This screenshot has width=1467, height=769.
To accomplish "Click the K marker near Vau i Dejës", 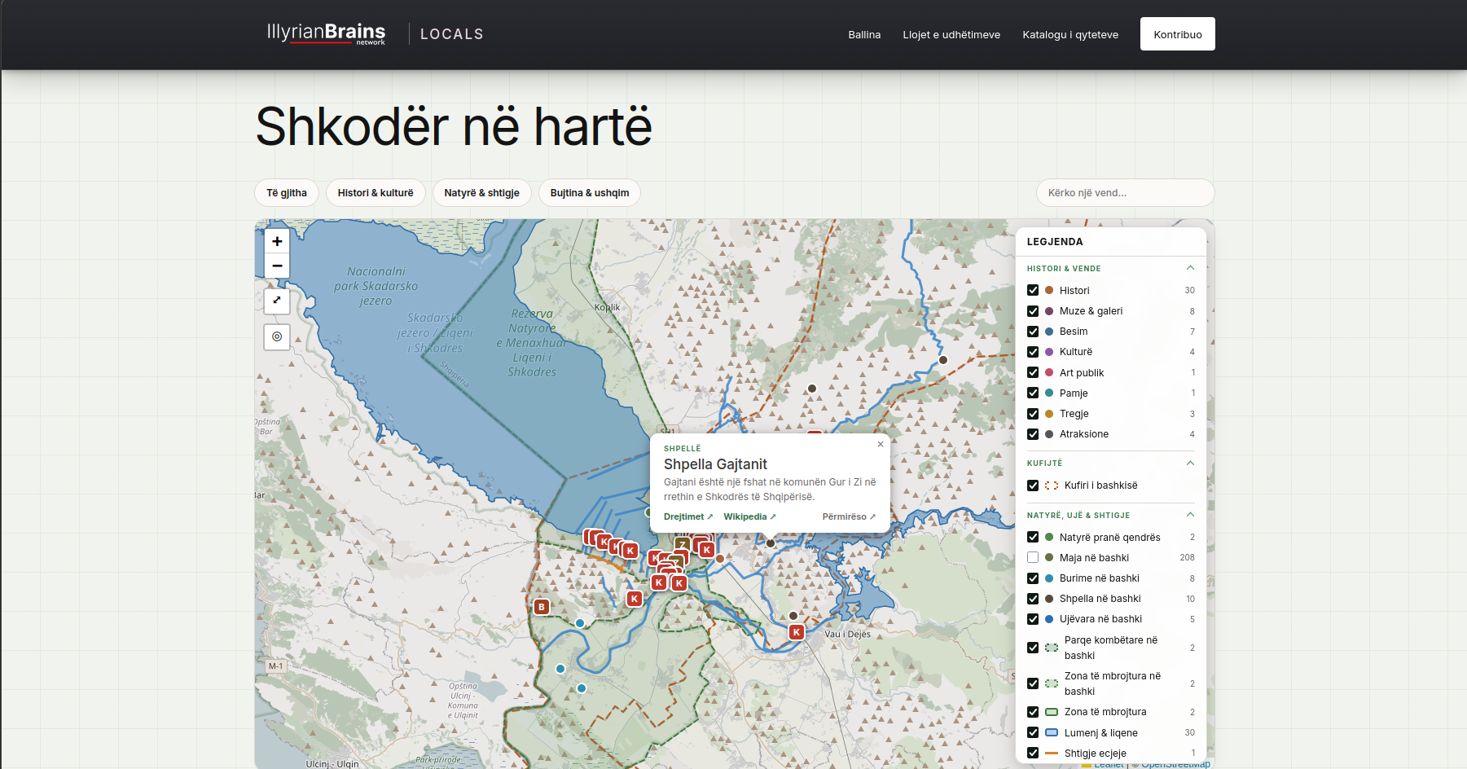I will coord(797,632).
